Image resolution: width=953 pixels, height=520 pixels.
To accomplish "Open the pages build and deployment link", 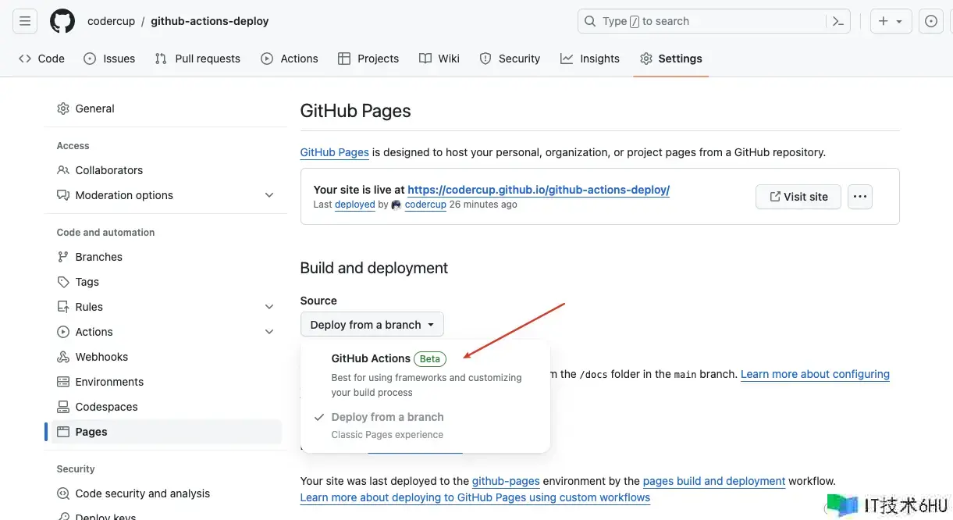I will [713, 481].
